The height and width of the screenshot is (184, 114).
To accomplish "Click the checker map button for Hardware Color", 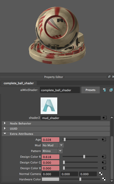I will (104, 179).
